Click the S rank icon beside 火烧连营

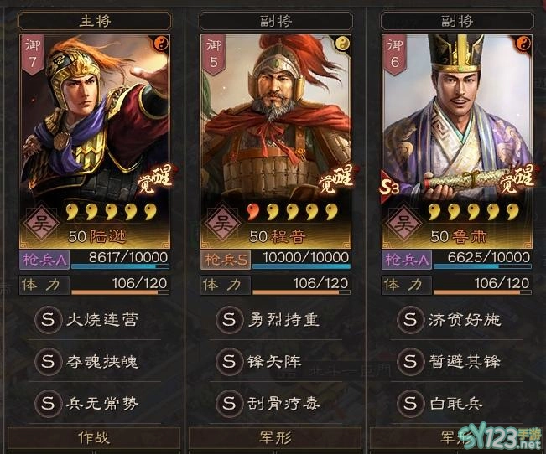(x=48, y=319)
